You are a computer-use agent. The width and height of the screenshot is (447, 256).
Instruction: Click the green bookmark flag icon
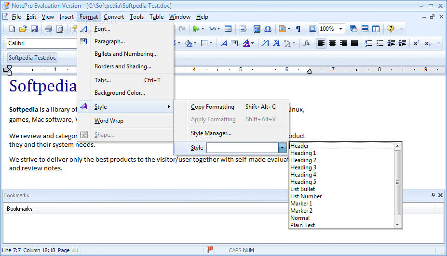click(x=196, y=29)
